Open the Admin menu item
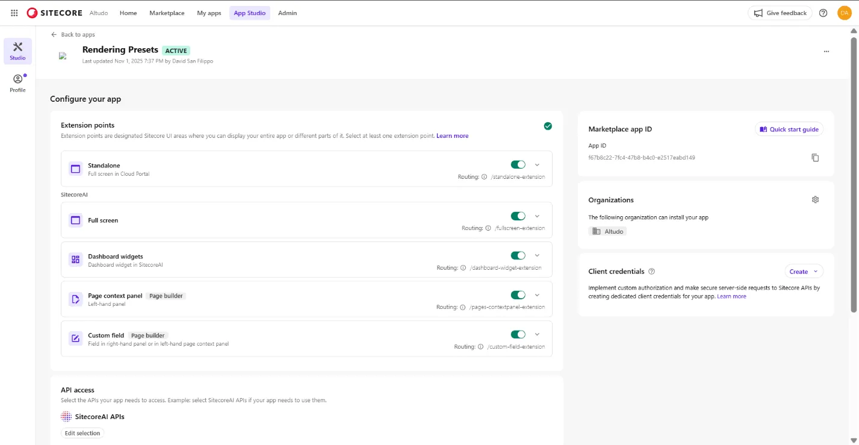This screenshot has height=445, width=859. coord(287,12)
